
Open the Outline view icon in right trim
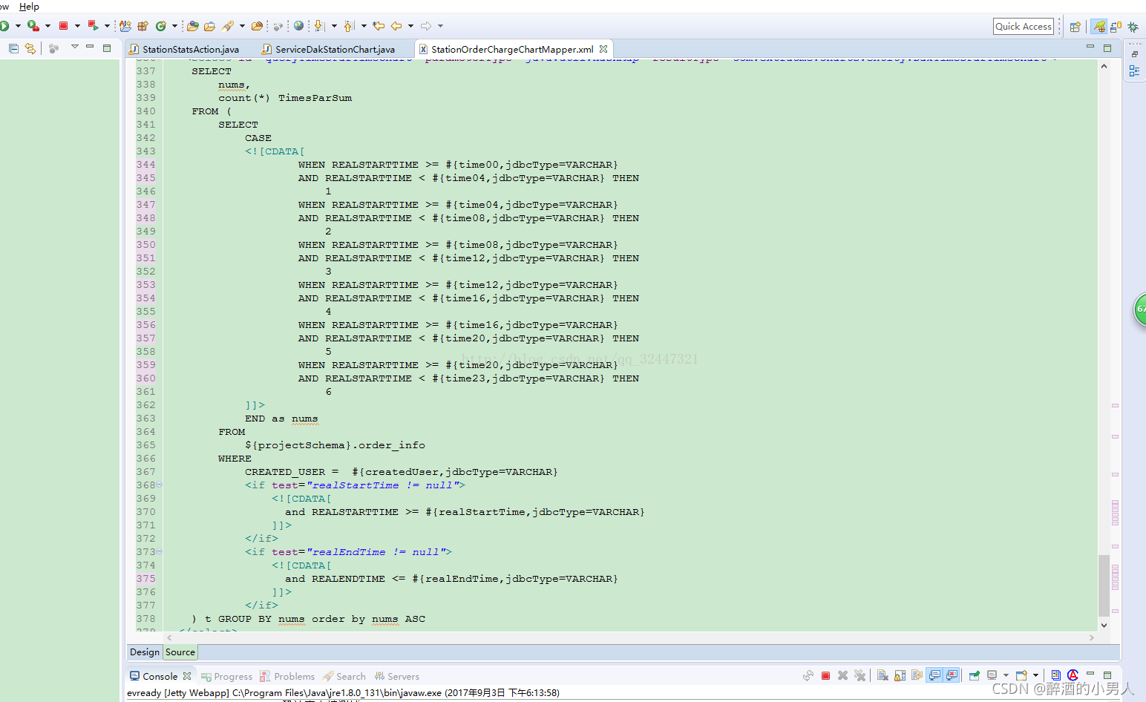pyautogui.click(x=1134, y=71)
